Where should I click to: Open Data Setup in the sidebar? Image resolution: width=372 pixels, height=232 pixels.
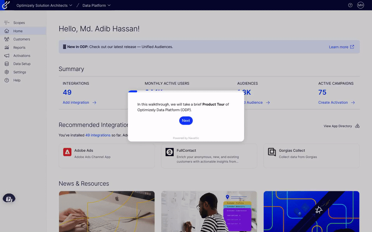pos(22,64)
